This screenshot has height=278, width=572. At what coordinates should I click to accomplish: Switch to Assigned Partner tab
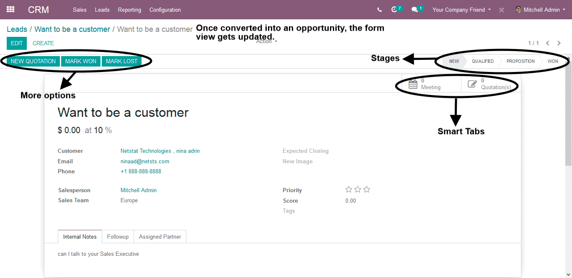click(x=160, y=237)
